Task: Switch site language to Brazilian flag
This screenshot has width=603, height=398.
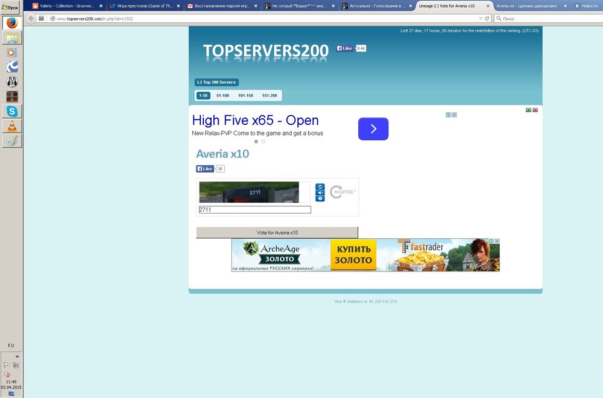Action: (x=529, y=110)
